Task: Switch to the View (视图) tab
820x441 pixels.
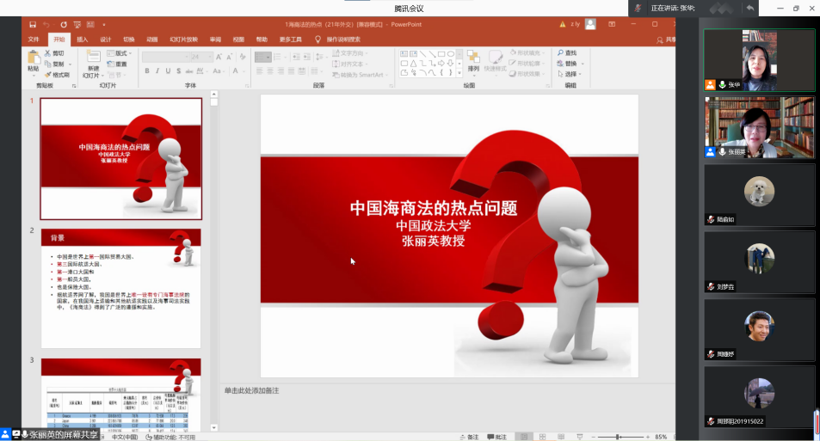Action: [x=238, y=40]
